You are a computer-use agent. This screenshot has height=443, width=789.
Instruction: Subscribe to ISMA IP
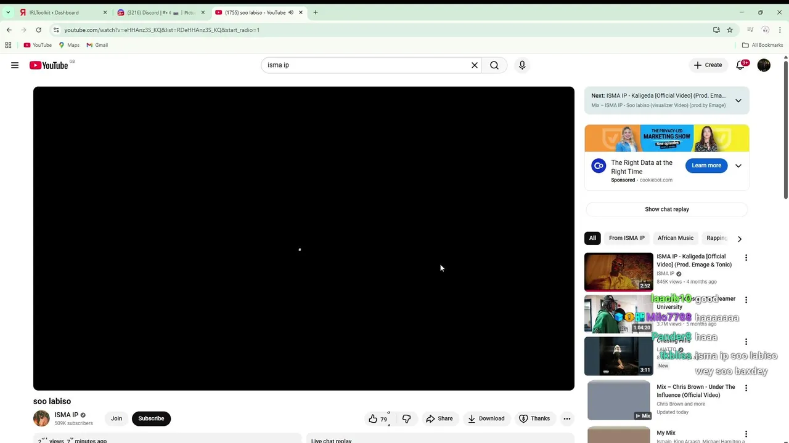[x=151, y=418]
